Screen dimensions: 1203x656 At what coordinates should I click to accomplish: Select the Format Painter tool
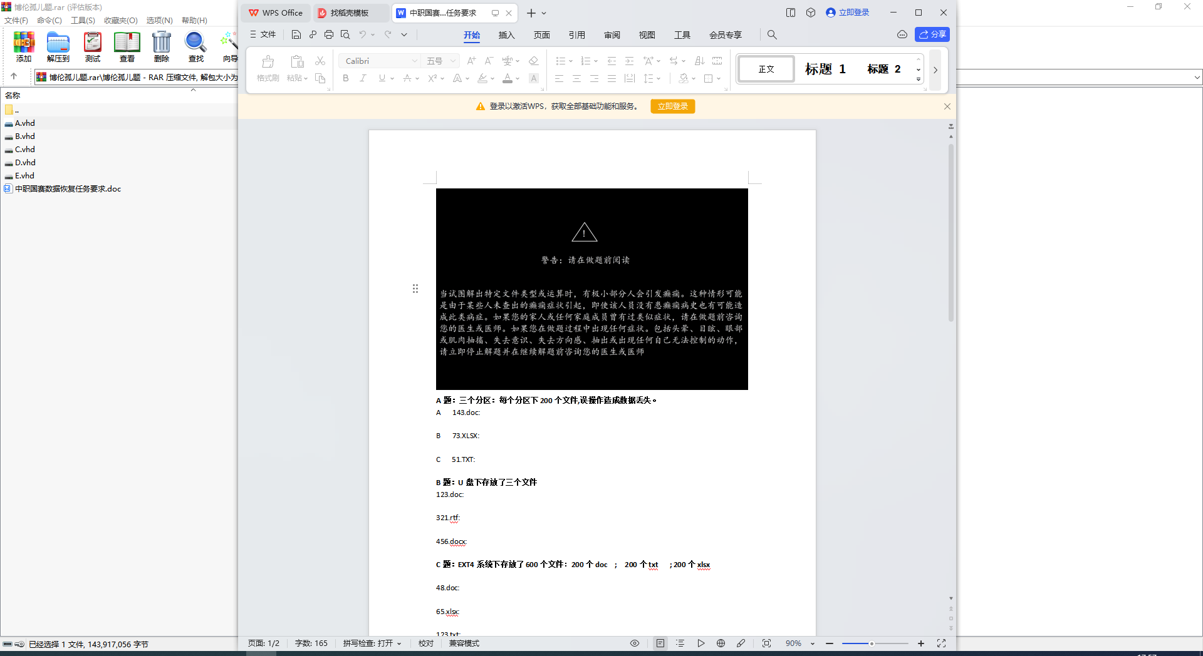268,68
